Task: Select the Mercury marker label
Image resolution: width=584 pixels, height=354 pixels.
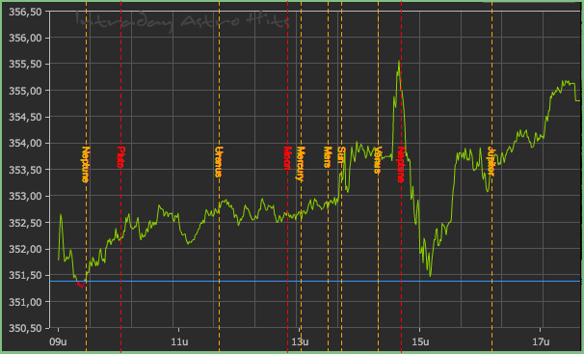Action: point(301,164)
